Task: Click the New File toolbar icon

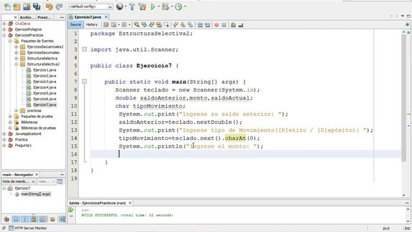Action: 7,6
